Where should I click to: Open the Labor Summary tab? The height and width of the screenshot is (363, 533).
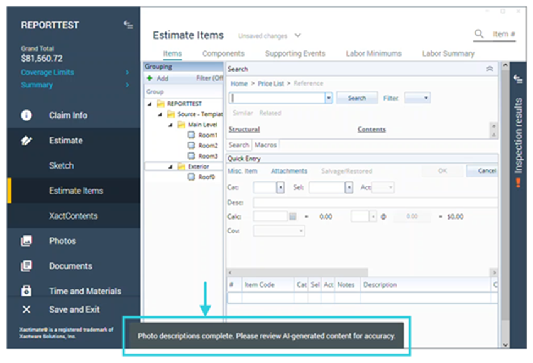coord(448,53)
